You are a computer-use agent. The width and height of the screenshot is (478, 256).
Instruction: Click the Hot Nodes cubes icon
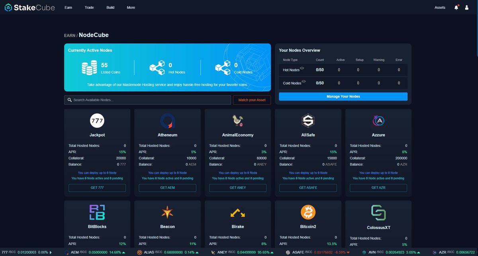point(157,68)
